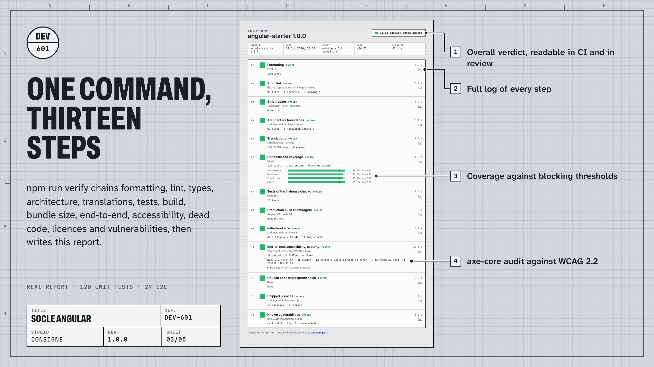Click the Branches coverage progress bar
The width and height of the screenshot is (654, 367).
[317, 174]
